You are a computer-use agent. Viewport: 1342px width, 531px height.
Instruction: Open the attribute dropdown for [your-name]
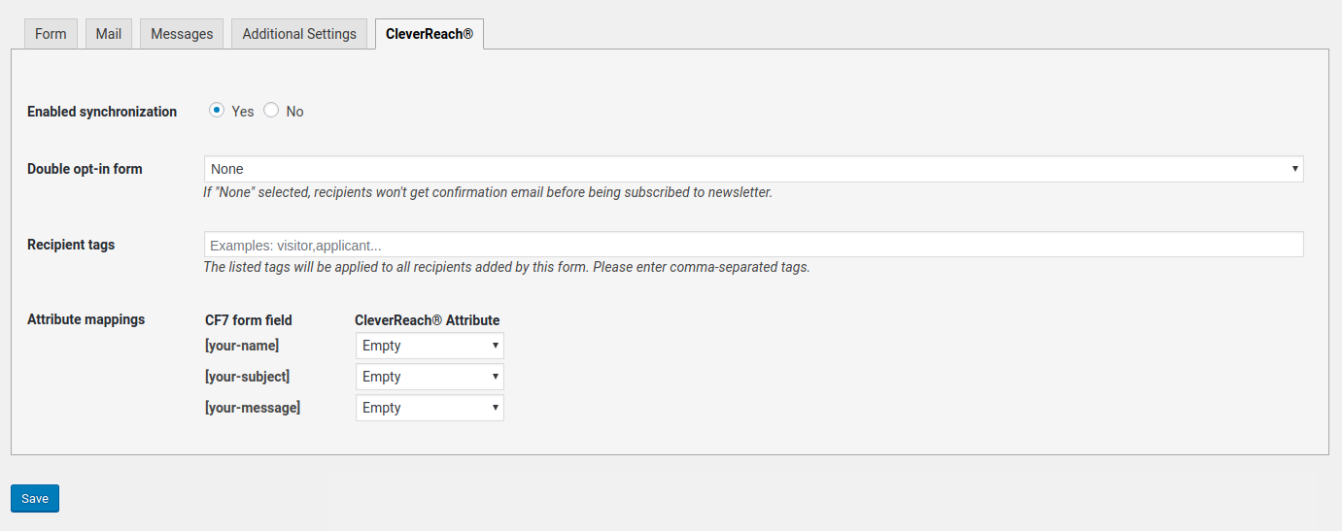point(430,346)
